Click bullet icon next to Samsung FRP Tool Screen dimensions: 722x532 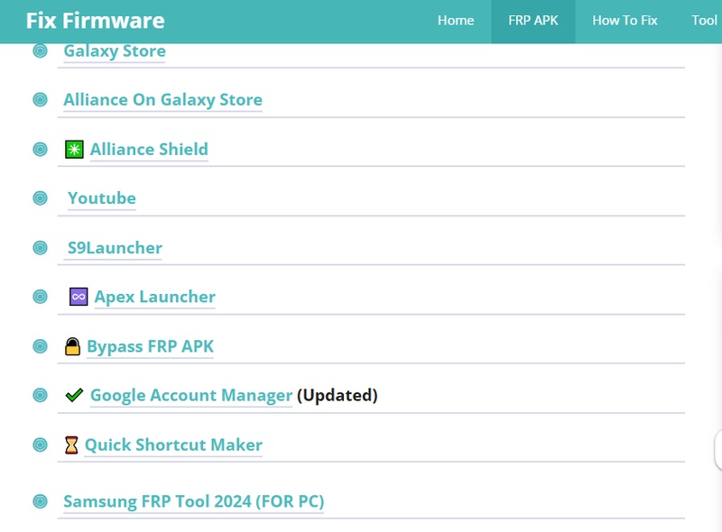40,501
